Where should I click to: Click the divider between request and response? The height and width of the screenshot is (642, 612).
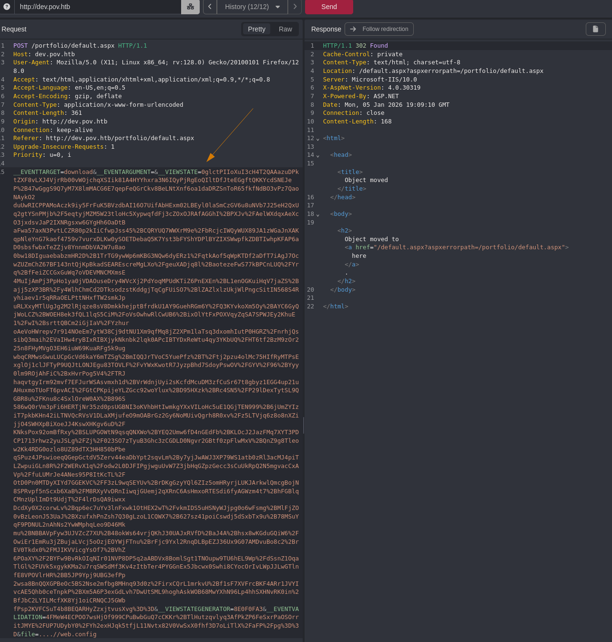pos(304,424)
